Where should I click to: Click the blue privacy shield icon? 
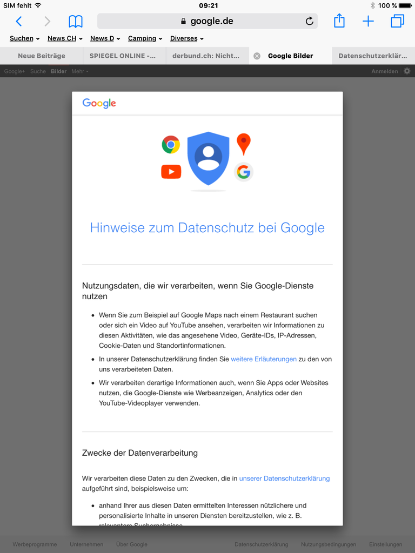click(208, 158)
